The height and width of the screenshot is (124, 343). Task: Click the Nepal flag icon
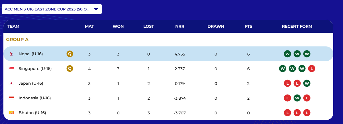pos(11,54)
